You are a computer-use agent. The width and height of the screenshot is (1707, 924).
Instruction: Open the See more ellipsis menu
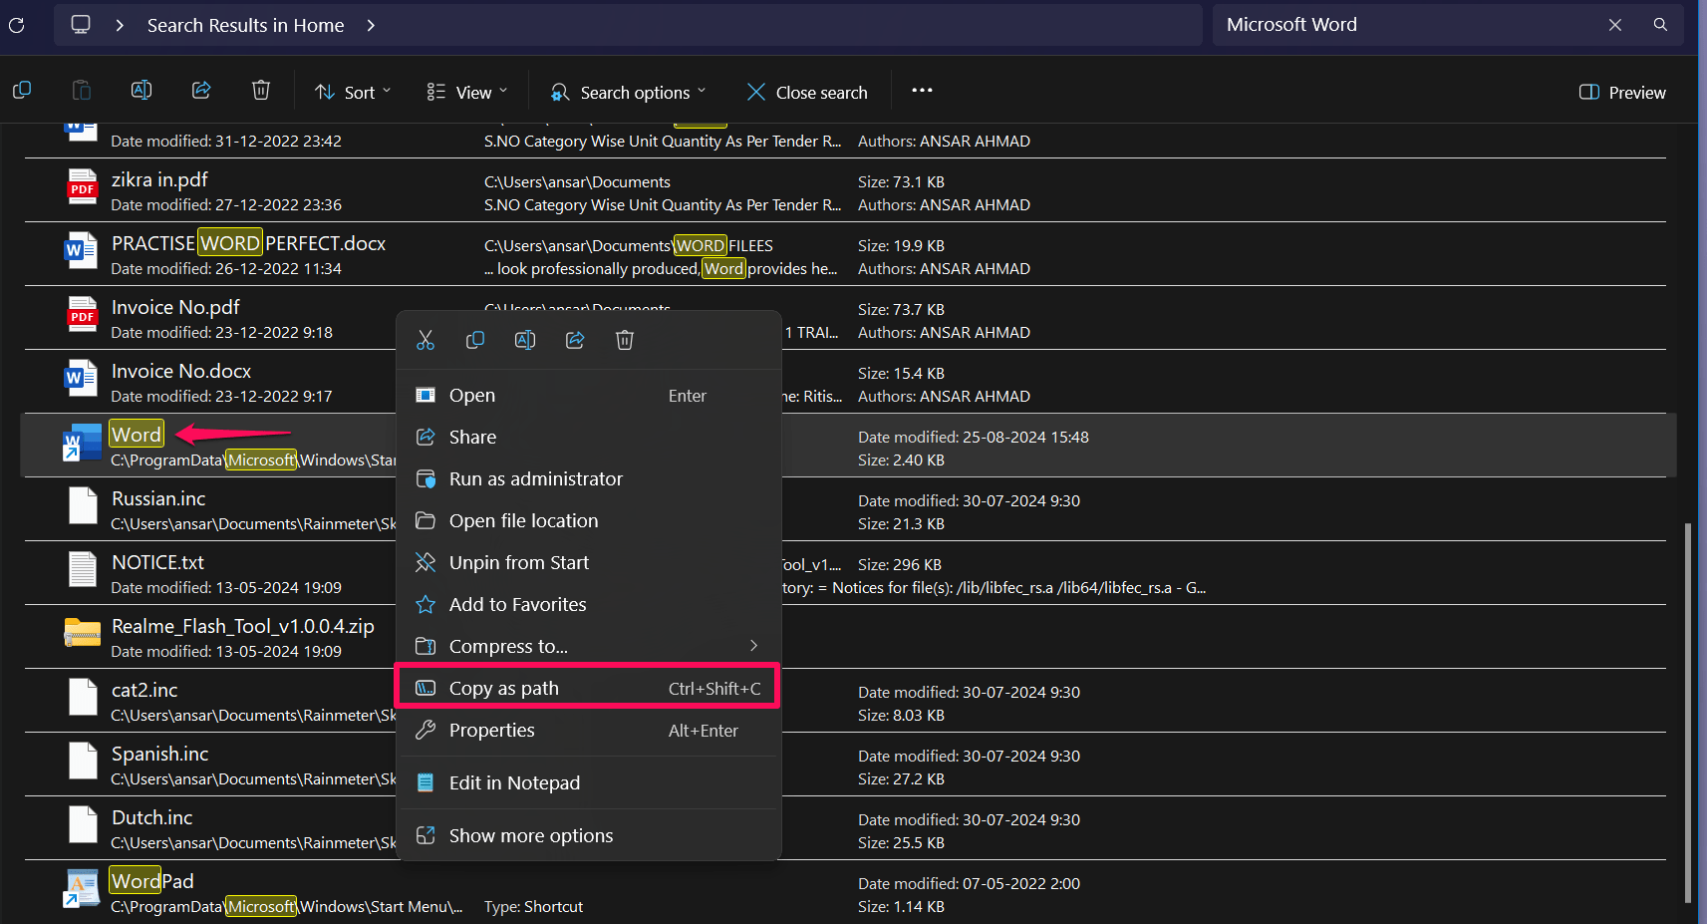[x=922, y=91]
